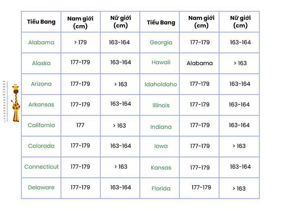
Task: Select the Illinois state name
Action: tap(161, 106)
